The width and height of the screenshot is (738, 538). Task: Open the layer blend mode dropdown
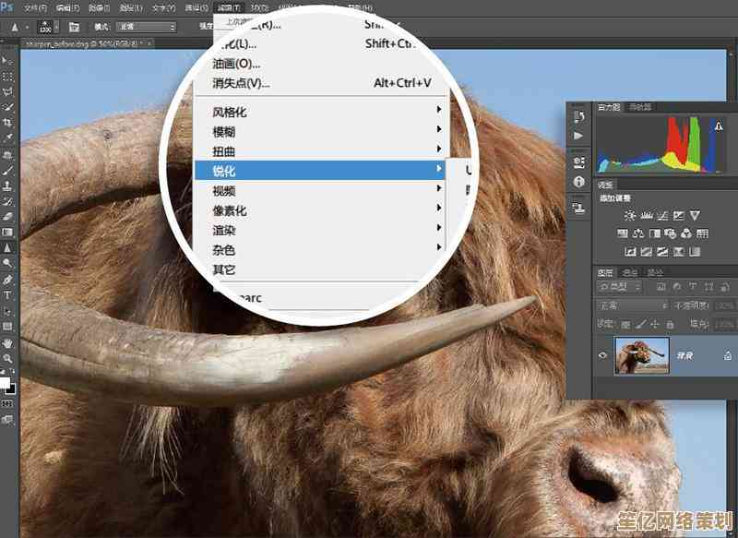click(x=632, y=305)
